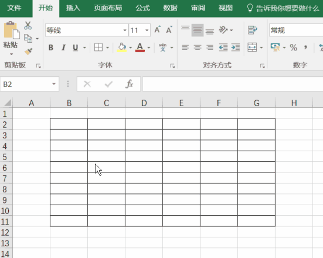Select the Format Painter brush
This screenshot has height=258, width=323.
click(x=28, y=51)
